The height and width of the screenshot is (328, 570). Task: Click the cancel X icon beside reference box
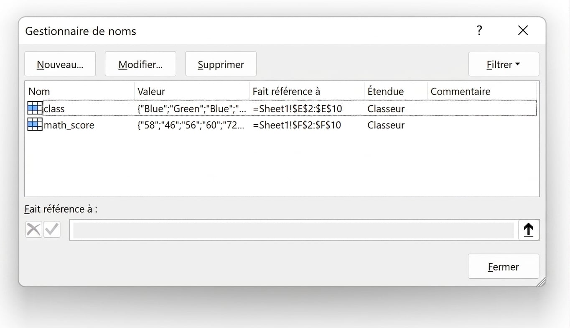click(x=33, y=230)
